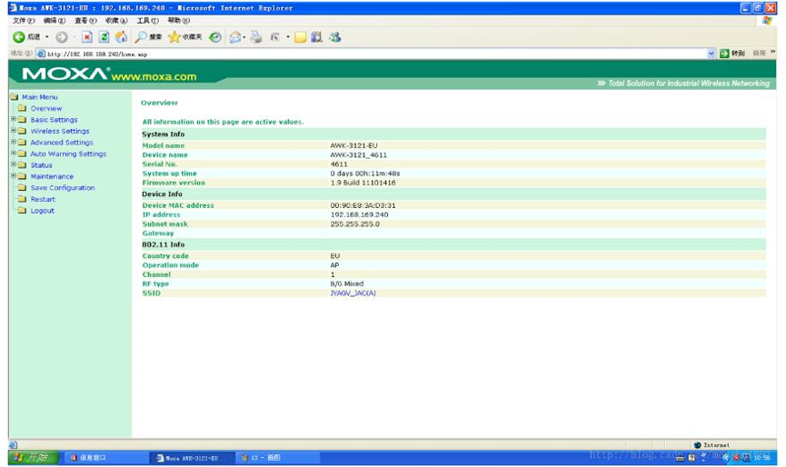Click the Mail icon in toolbar
Image resolution: width=786 pixels, height=467 pixels.
(x=236, y=37)
